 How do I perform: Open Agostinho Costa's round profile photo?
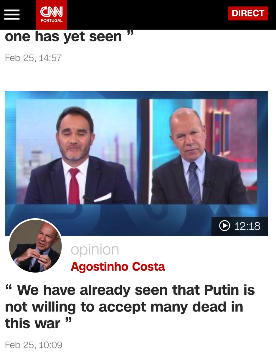point(35,246)
